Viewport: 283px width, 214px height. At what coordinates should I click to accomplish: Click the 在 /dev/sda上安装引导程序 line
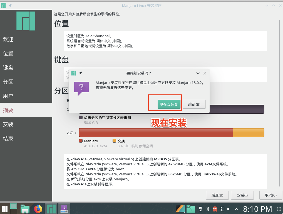click(x=90, y=184)
